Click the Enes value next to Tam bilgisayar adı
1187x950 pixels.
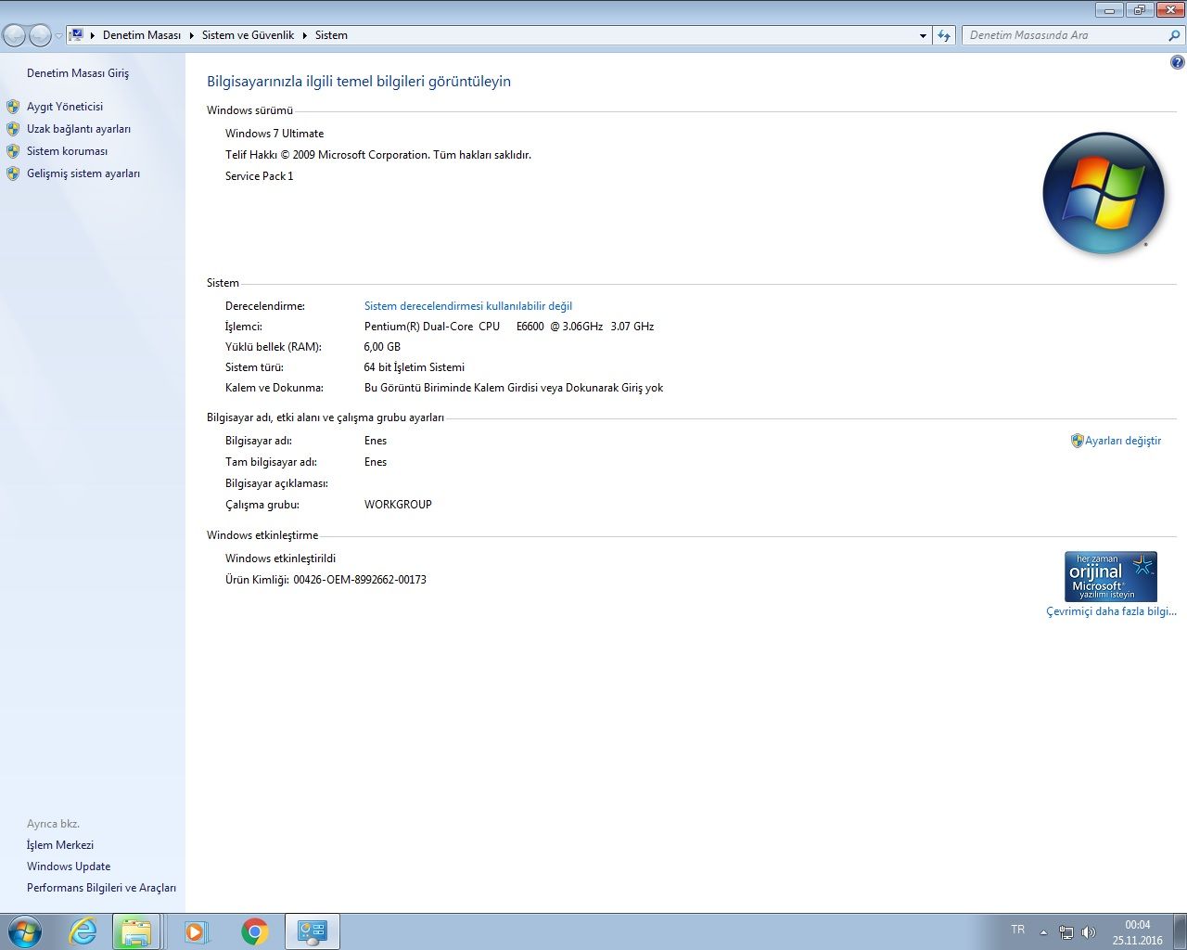(x=376, y=462)
